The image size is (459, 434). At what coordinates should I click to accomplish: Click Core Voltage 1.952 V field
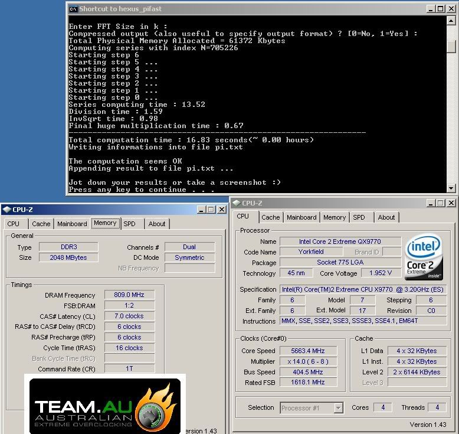pyautogui.click(x=381, y=273)
